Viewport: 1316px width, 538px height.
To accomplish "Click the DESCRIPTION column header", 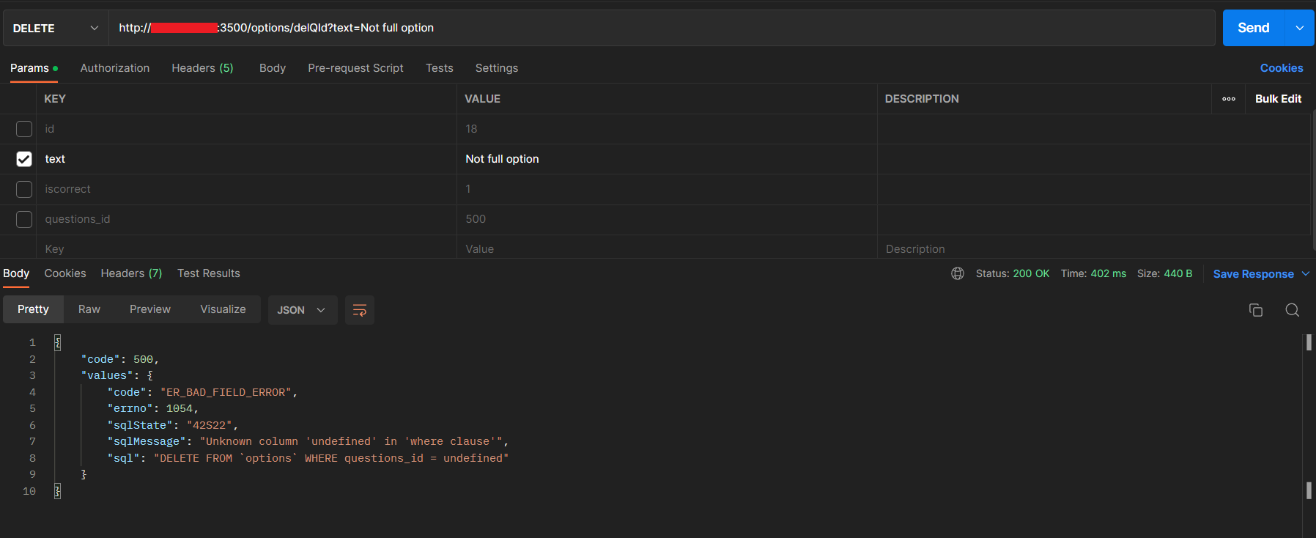I will (922, 99).
